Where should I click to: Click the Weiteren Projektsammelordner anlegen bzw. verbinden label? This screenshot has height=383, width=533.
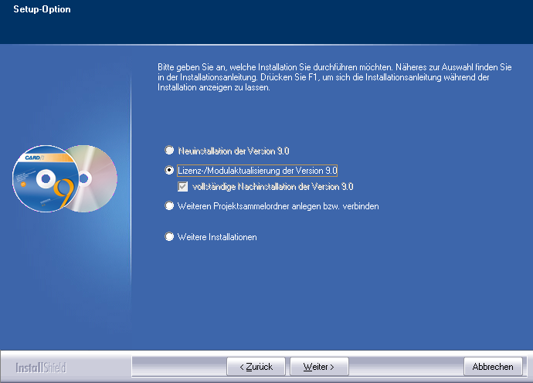pyautogui.click(x=278, y=206)
